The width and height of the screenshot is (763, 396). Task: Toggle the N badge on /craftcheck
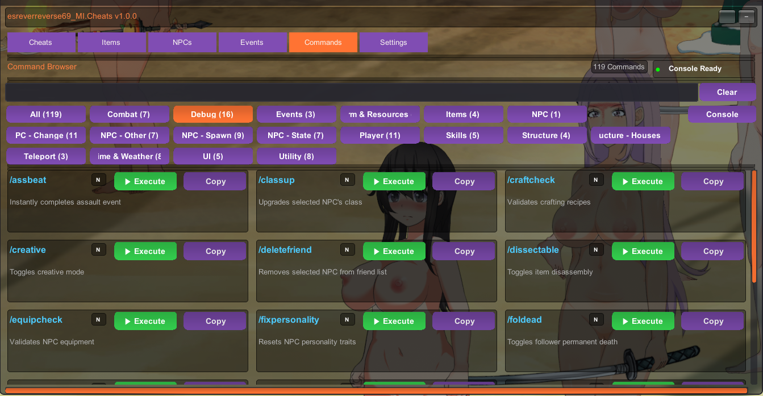[x=596, y=180]
